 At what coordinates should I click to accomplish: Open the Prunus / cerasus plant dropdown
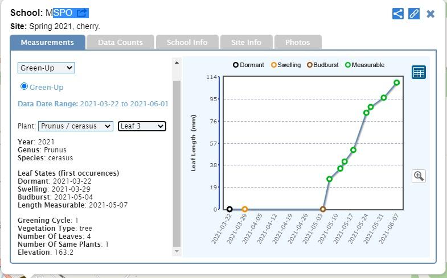(76, 126)
